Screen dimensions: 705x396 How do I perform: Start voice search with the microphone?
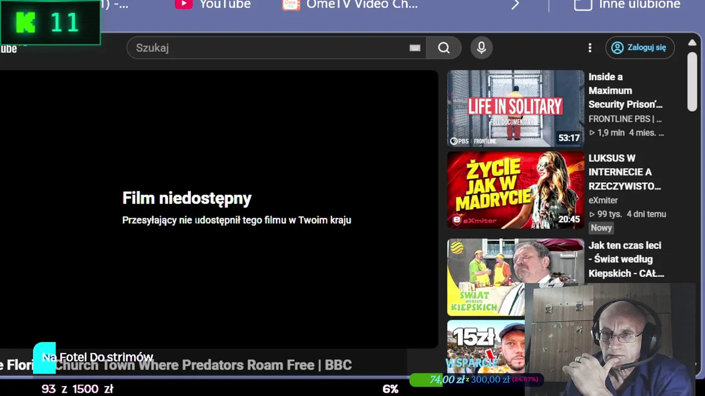click(x=481, y=48)
